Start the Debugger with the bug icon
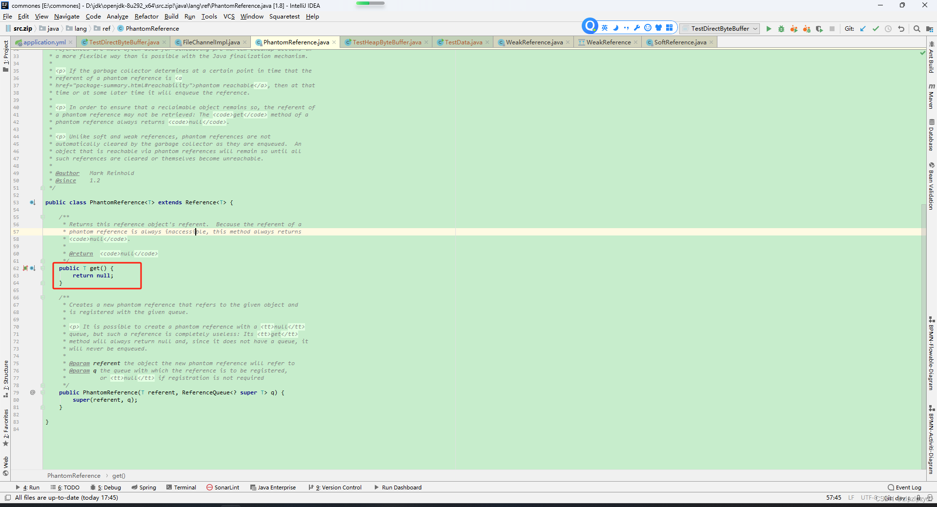Image resolution: width=937 pixels, height=507 pixels. (x=781, y=29)
